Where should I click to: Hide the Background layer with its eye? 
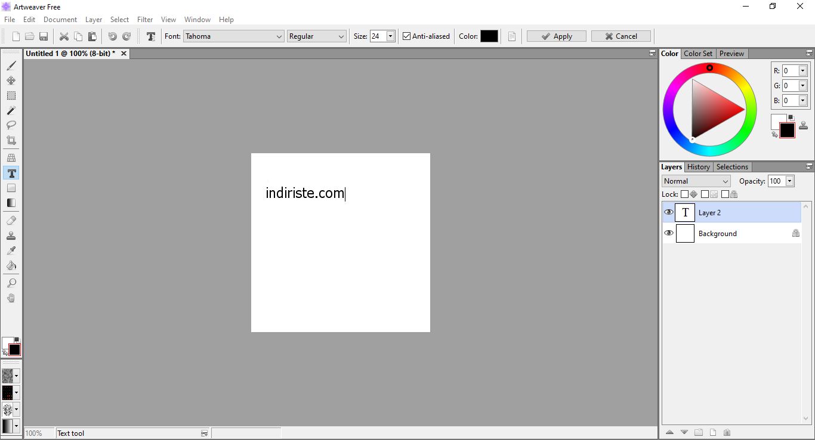(x=669, y=233)
